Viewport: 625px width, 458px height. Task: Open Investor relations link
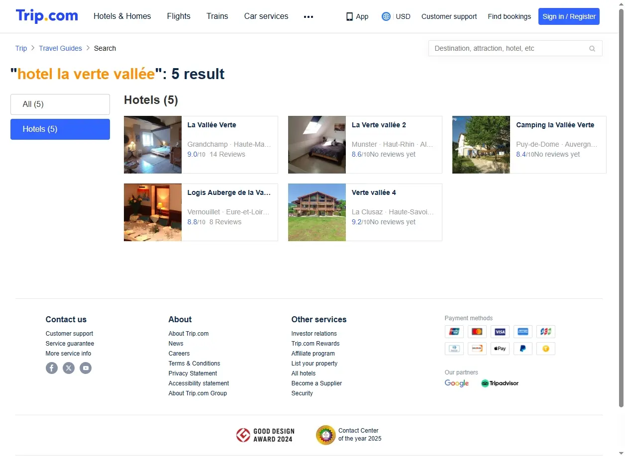[314, 334]
